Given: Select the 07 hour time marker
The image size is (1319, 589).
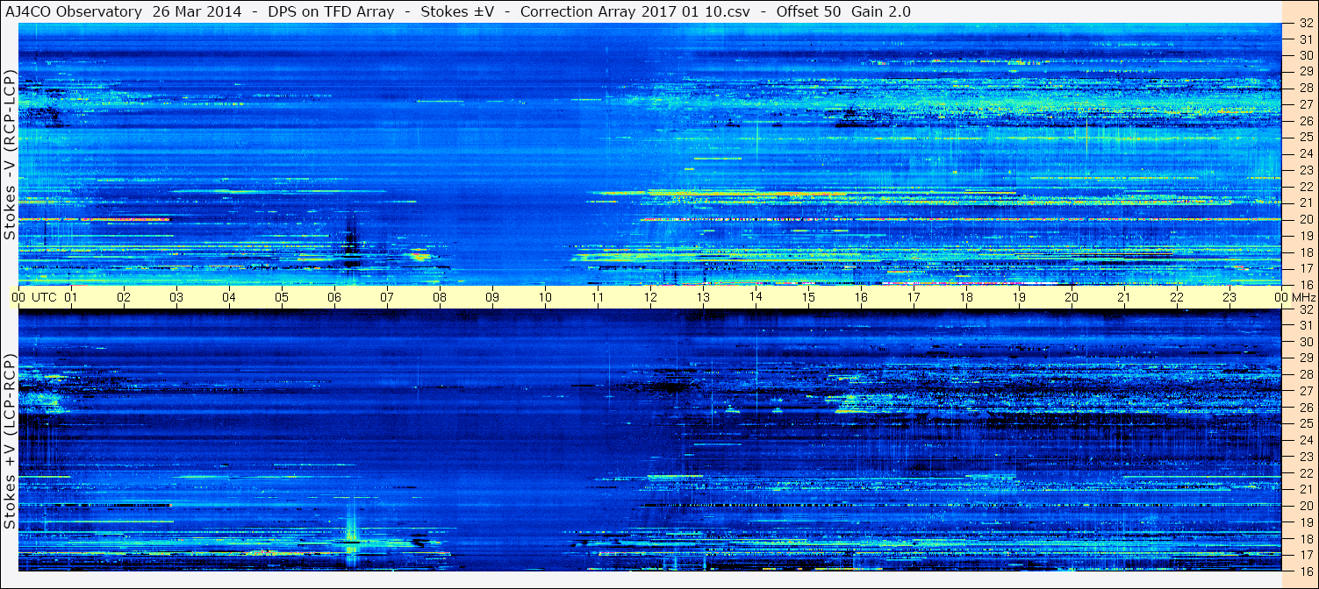Looking at the screenshot, I should (387, 297).
